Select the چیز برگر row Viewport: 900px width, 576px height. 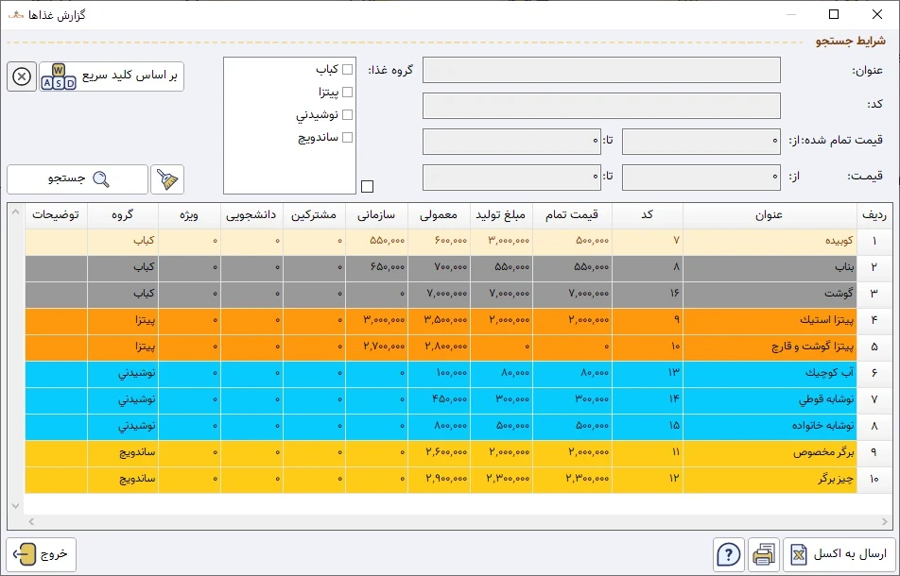click(769, 480)
